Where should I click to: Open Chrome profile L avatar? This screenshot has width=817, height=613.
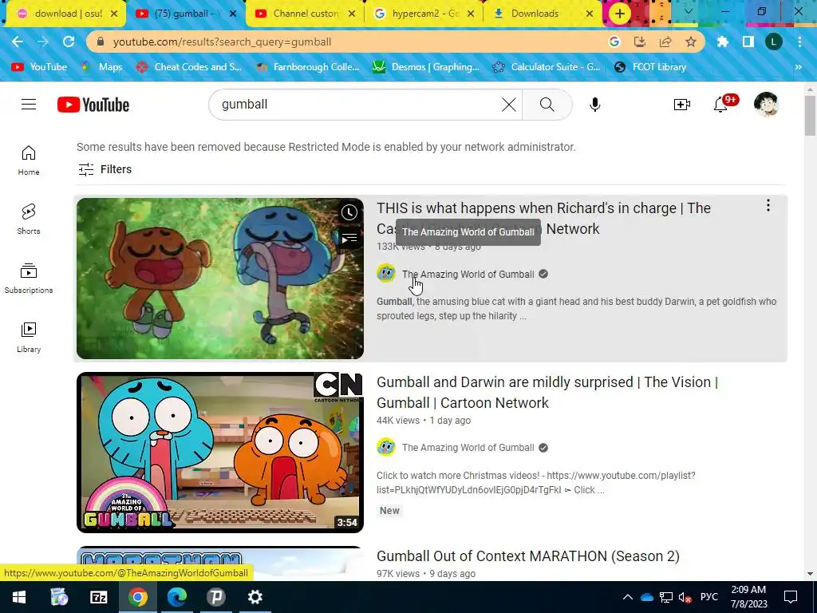774,42
